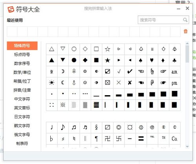
Task: Clear recent symbols with trash icon
Action: [x=185, y=31]
